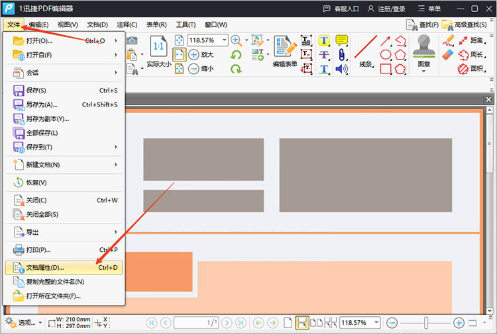This screenshot has height=334, width=497.
Task: Open the 文档(D) menu
Action: (x=97, y=24)
